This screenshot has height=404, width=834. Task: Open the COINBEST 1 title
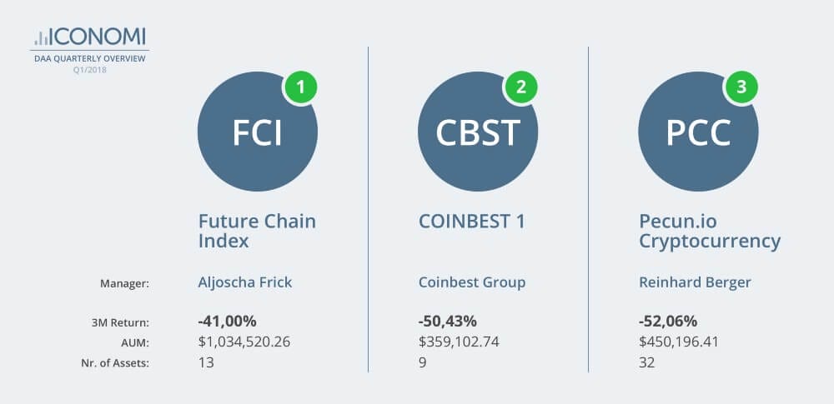pos(473,222)
